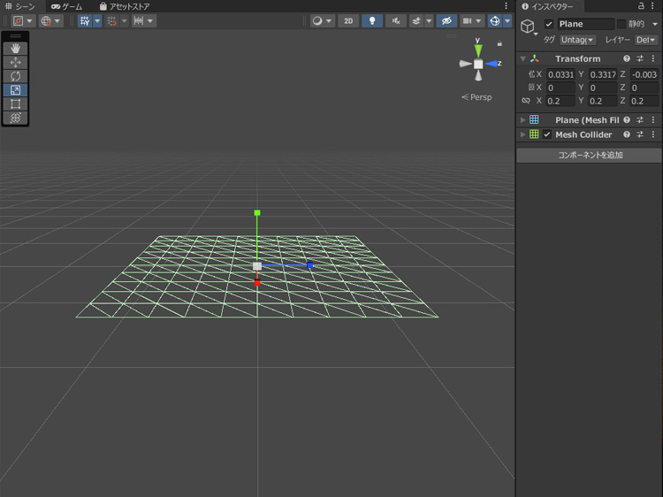Click the green Y axis on the orientation gizmo
663x497 pixels.
[478, 49]
